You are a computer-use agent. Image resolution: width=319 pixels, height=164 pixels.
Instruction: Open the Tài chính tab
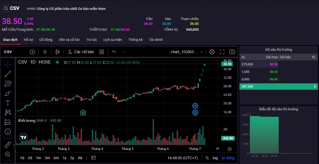(x=156, y=40)
